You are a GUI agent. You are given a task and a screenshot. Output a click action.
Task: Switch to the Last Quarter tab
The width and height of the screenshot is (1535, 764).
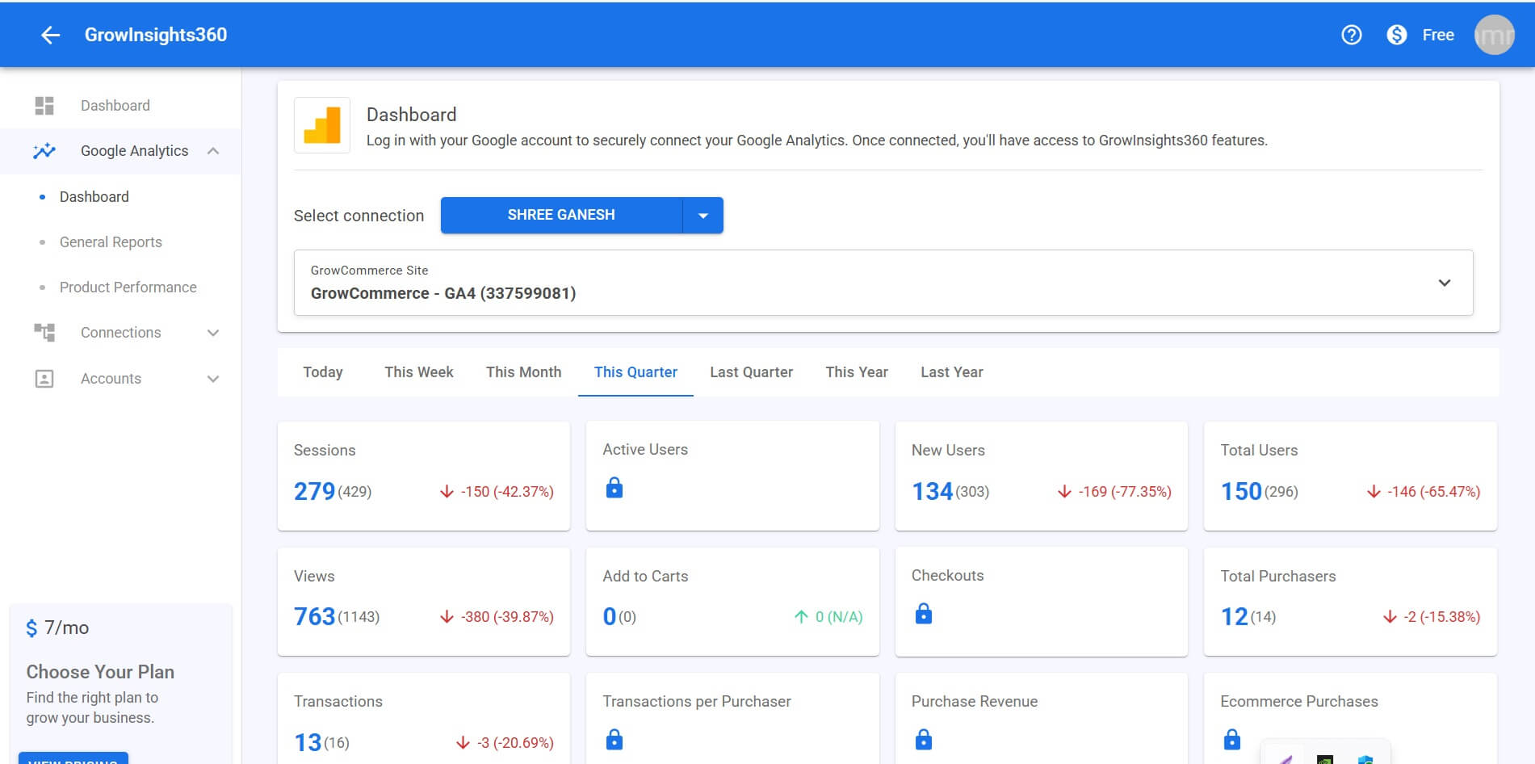[x=751, y=372]
